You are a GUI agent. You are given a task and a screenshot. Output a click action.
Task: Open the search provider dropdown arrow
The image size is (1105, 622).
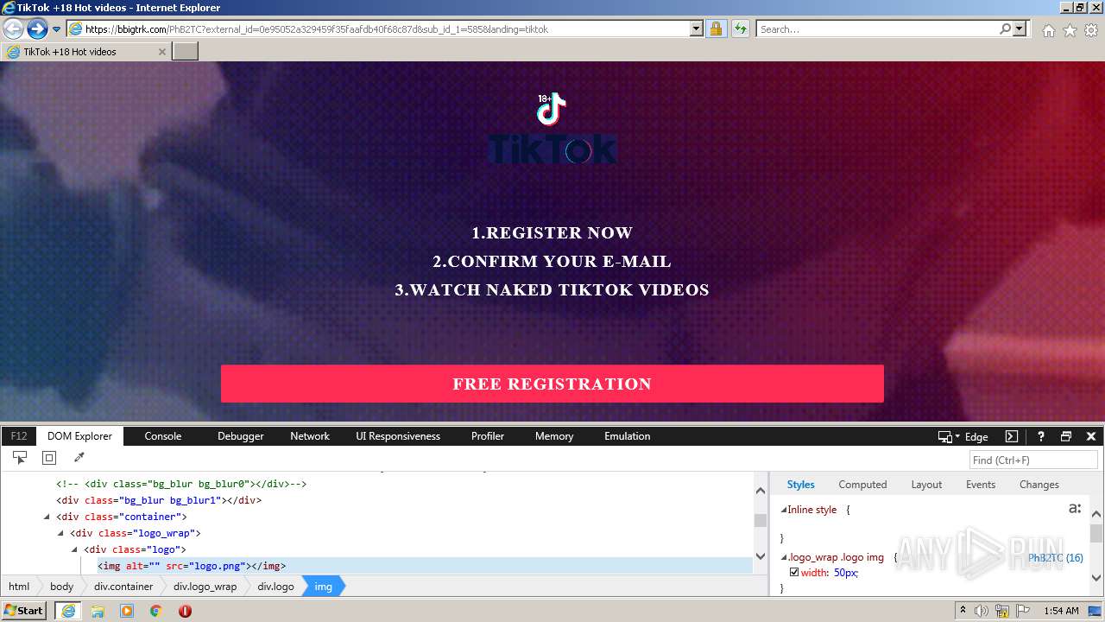pos(1020,29)
